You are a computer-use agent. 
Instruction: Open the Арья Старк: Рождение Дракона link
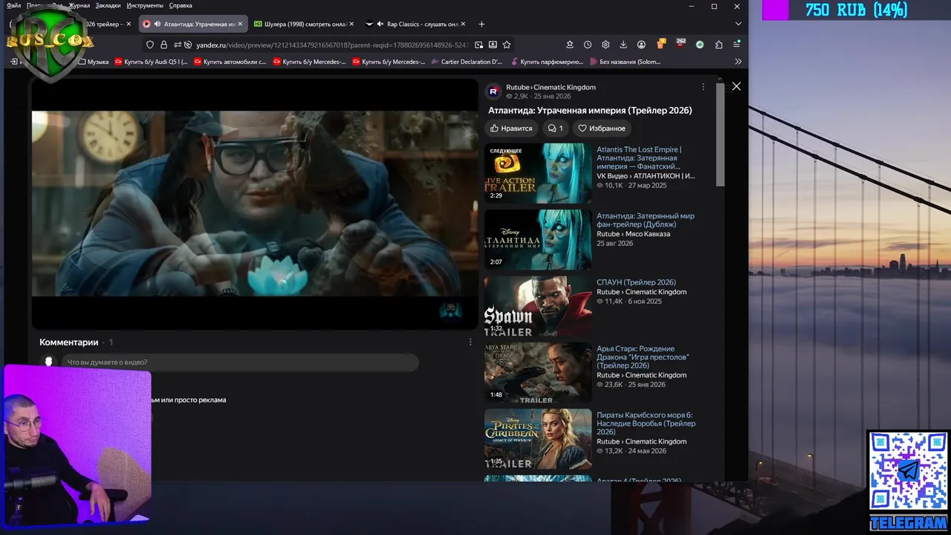click(x=643, y=357)
